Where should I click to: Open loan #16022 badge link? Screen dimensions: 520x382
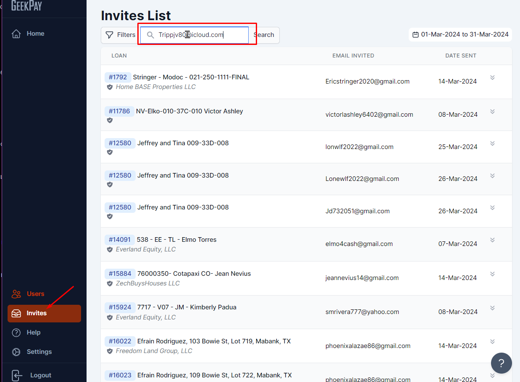tap(120, 341)
